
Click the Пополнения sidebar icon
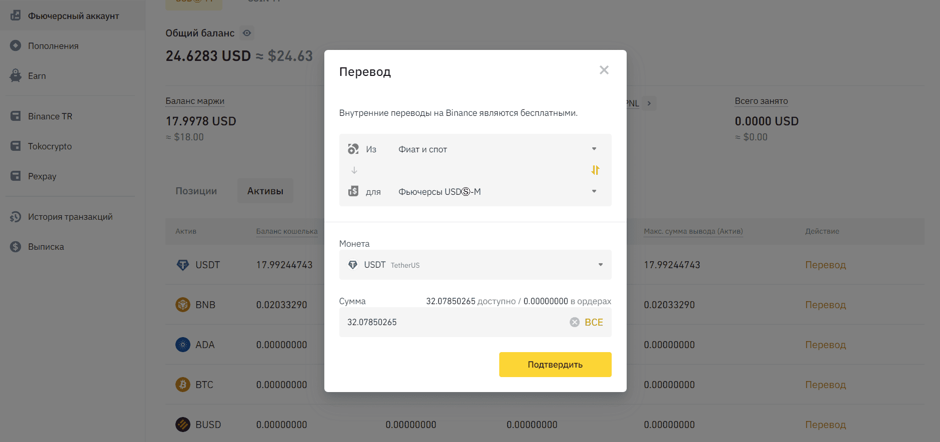point(15,45)
